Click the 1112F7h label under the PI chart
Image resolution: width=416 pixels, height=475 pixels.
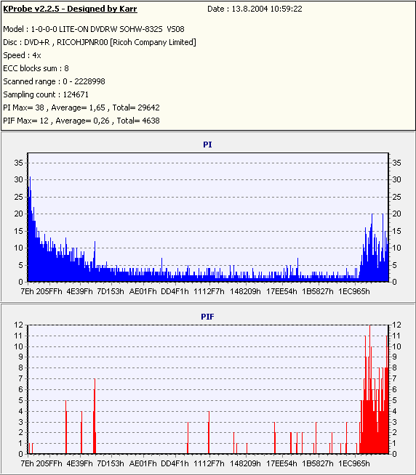point(209,291)
